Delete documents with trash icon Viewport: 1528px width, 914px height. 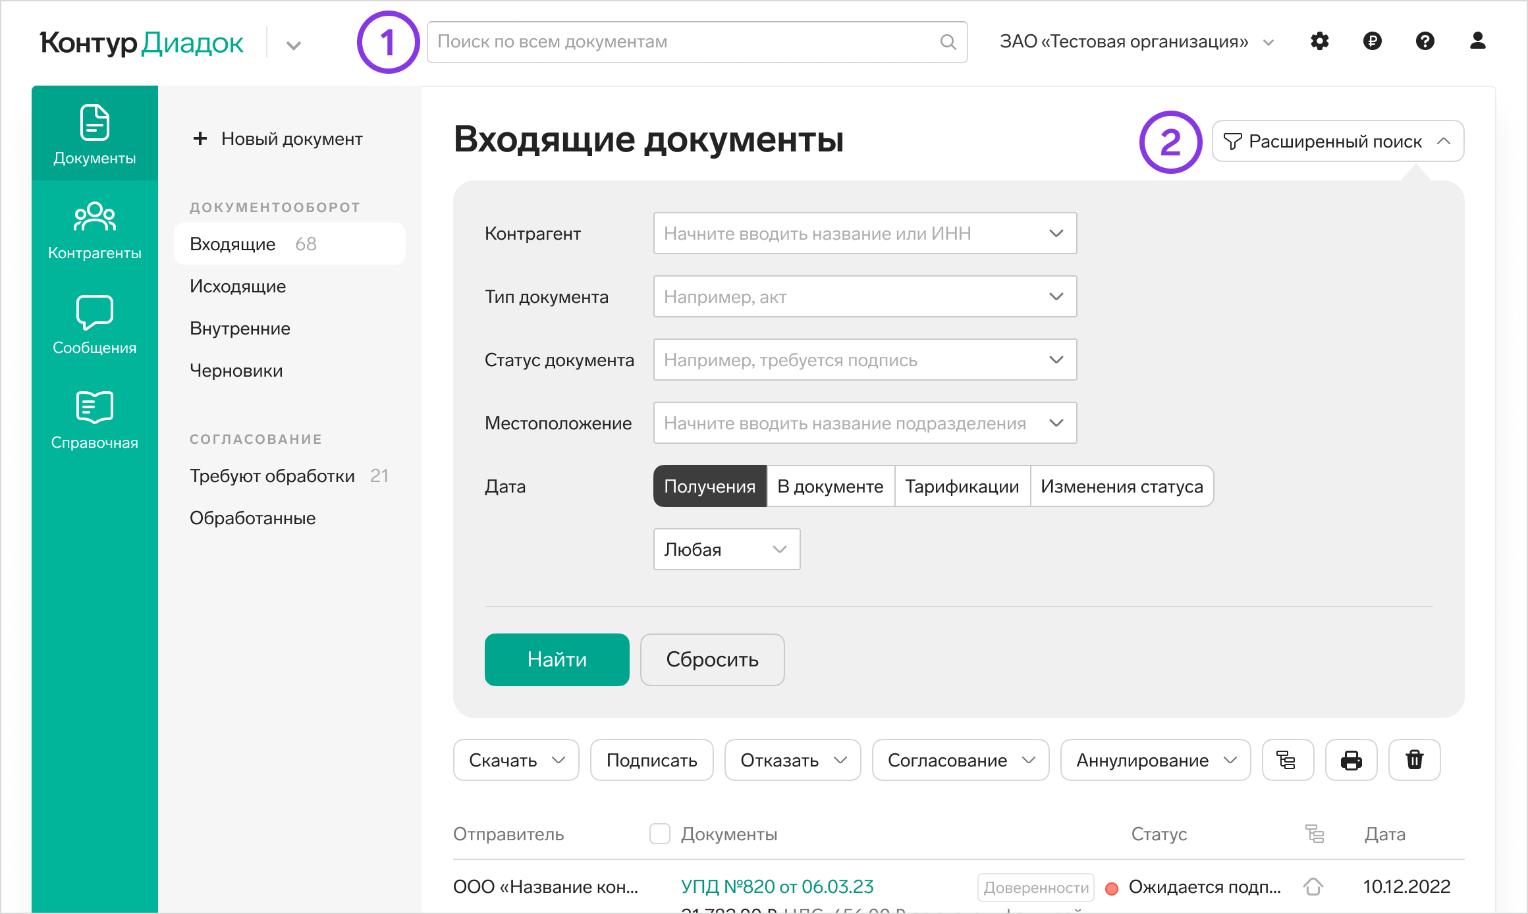pyautogui.click(x=1414, y=760)
